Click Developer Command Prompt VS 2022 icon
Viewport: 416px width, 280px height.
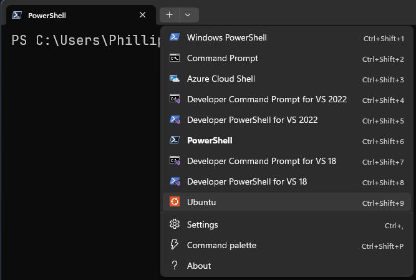tap(175, 99)
